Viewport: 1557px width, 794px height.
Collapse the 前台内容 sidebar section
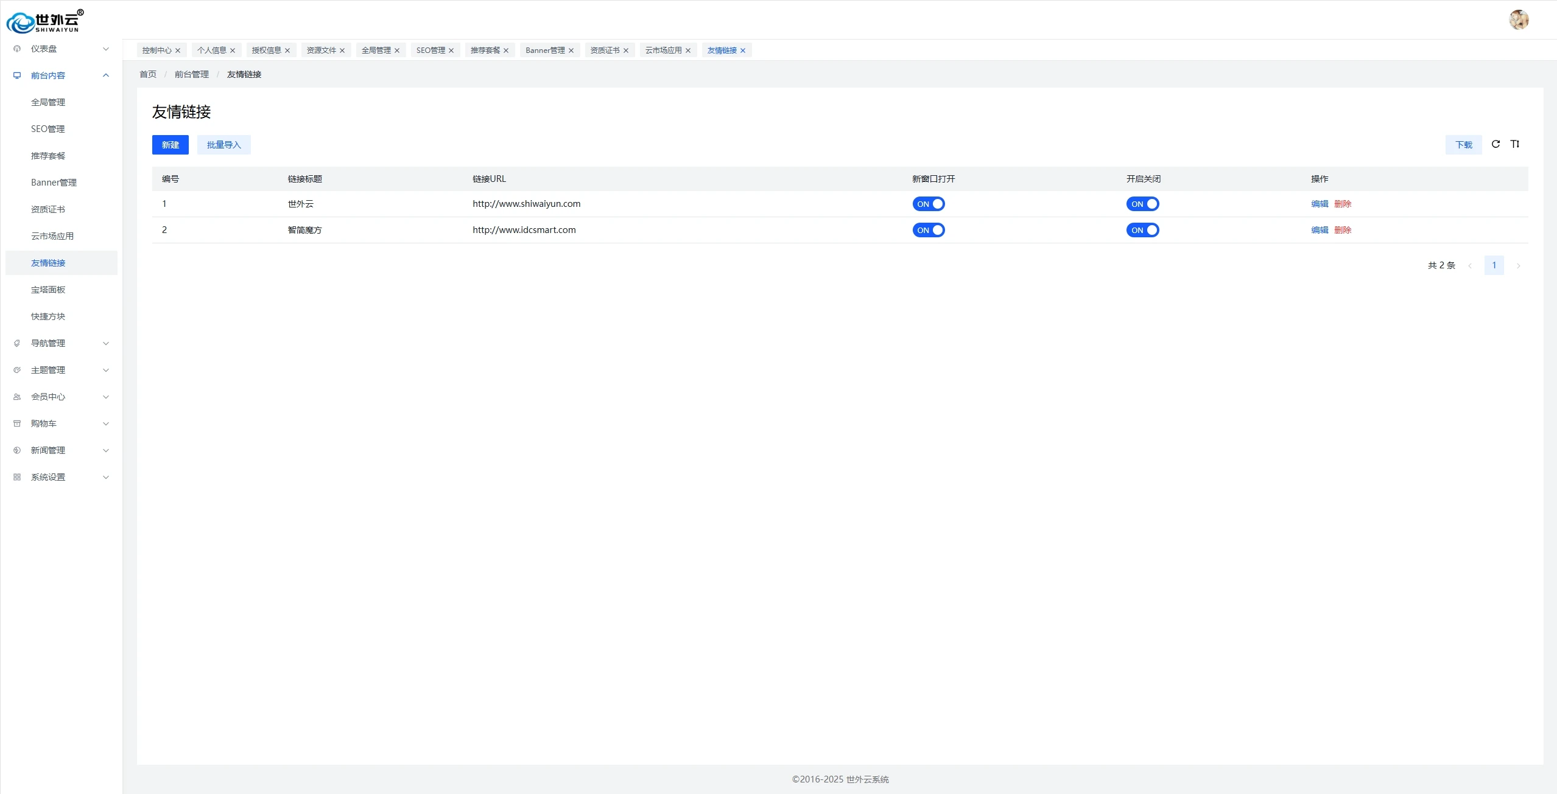(106, 75)
